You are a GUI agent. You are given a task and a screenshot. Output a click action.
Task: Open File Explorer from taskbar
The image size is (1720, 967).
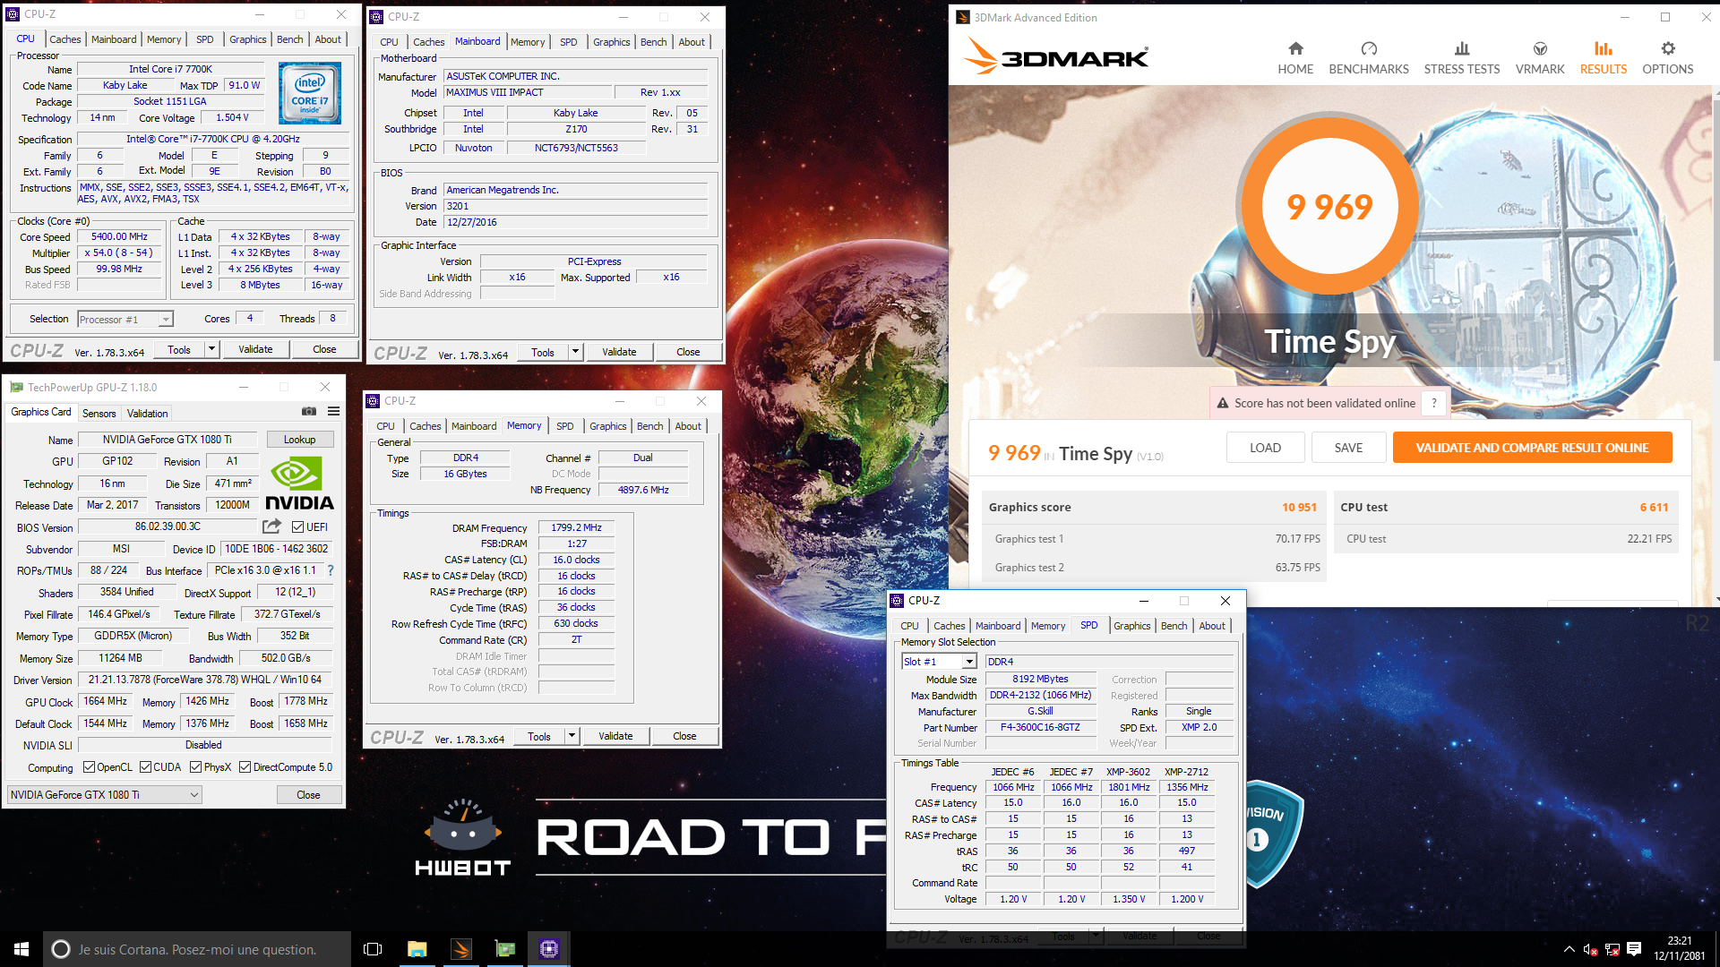(x=417, y=949)
